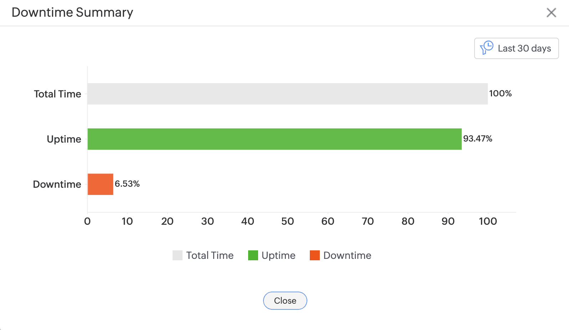Close the Downtime Summary dialog with X
Screen dimensions: 569x330
coord(551,13)
